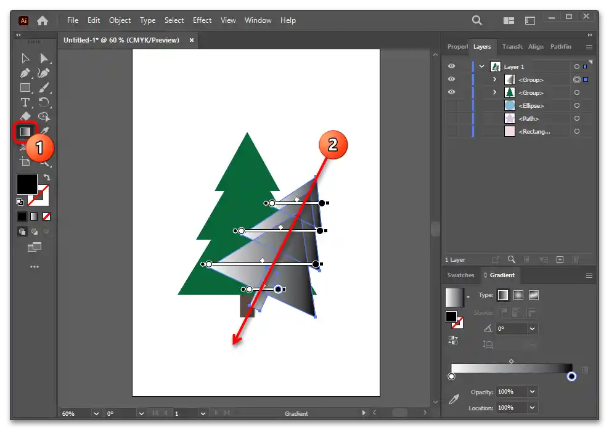
Task: Switch to the Swatches tab
Action: pos(460,275)
